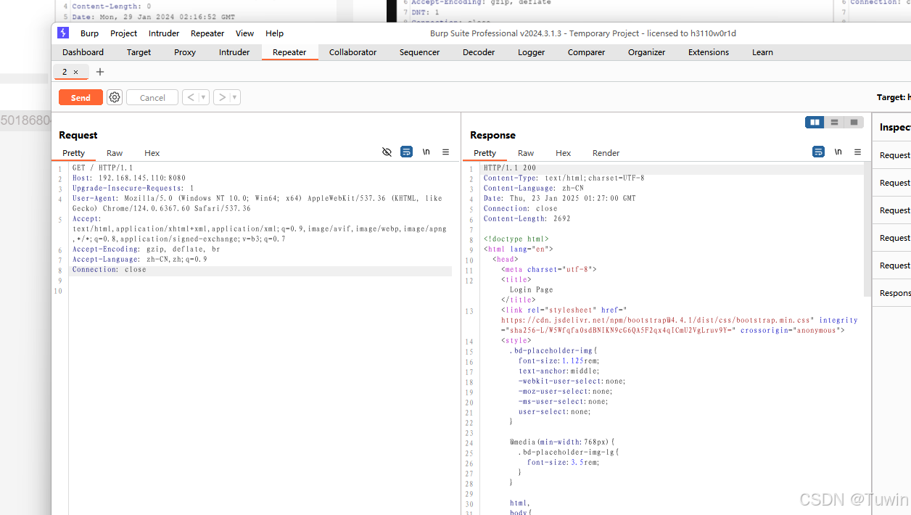The height and width of the screenshot is (515, 911).
Task: Toggle hide non-printable characters in Request panel
Action: [387, 152]
